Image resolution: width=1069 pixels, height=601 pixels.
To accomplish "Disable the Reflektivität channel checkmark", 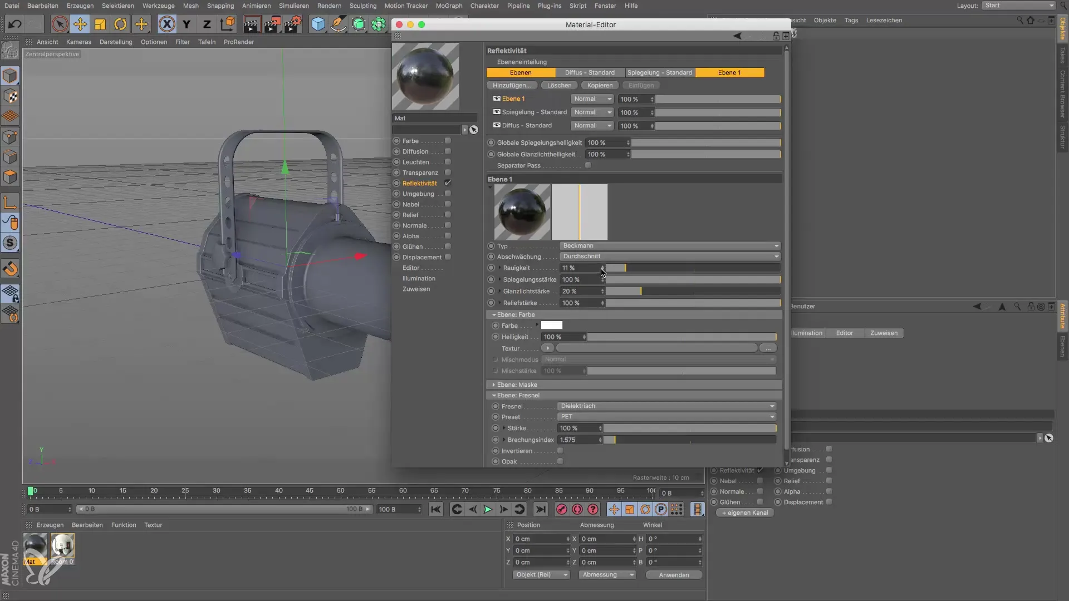I will (448, 183).
